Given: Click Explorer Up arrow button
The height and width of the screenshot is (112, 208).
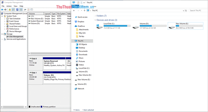Looking at the screenshot, I should click(x=84, y=10).
